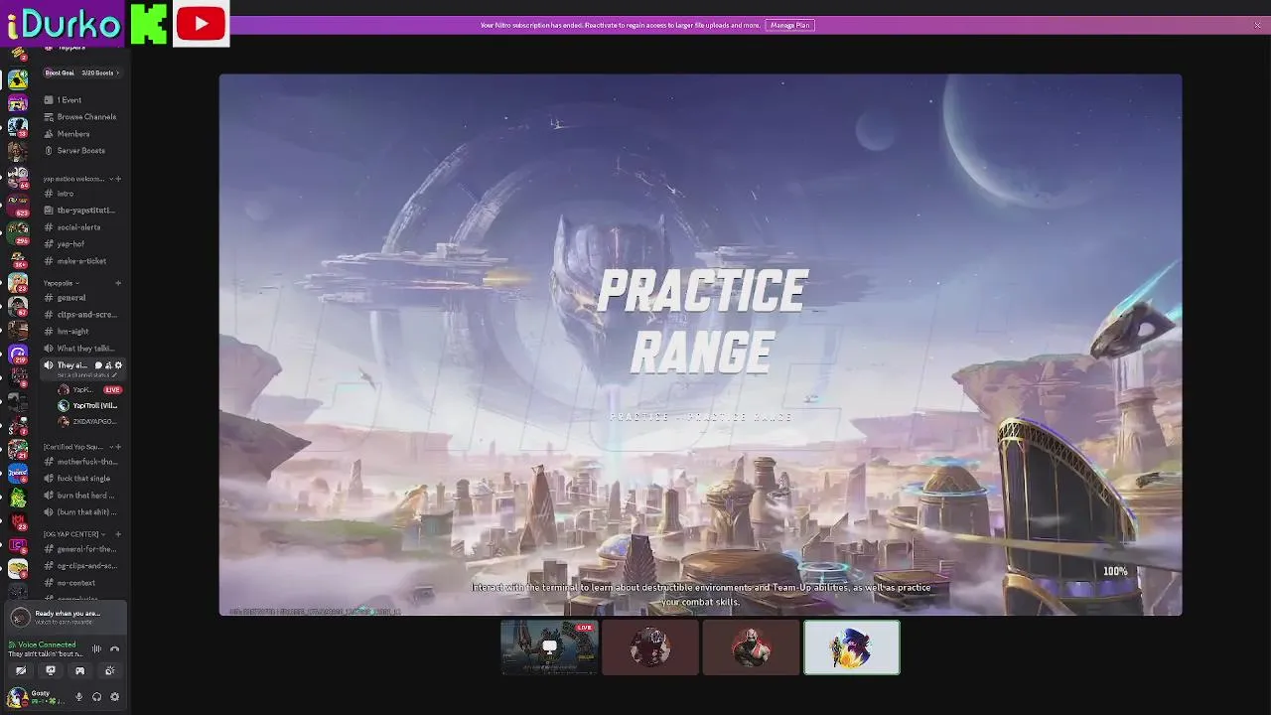Open server icon with 219 badge
This screenshot has width=1271, height=715.
point(18,355)
